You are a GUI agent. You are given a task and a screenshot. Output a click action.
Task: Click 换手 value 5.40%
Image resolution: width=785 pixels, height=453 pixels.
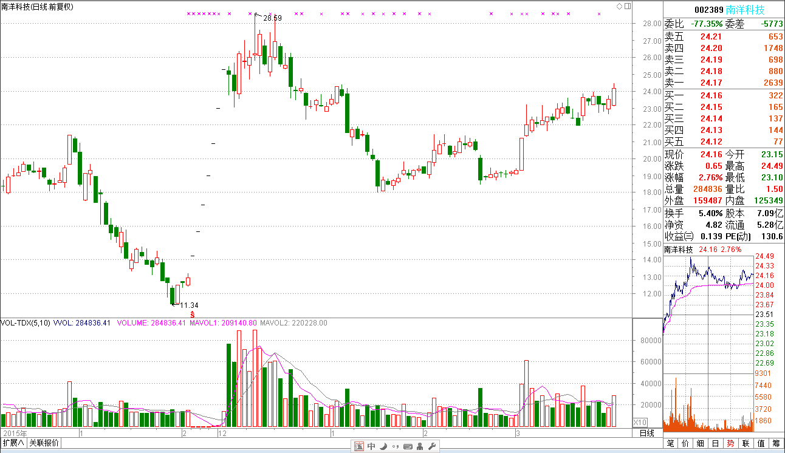click(710, 213)
